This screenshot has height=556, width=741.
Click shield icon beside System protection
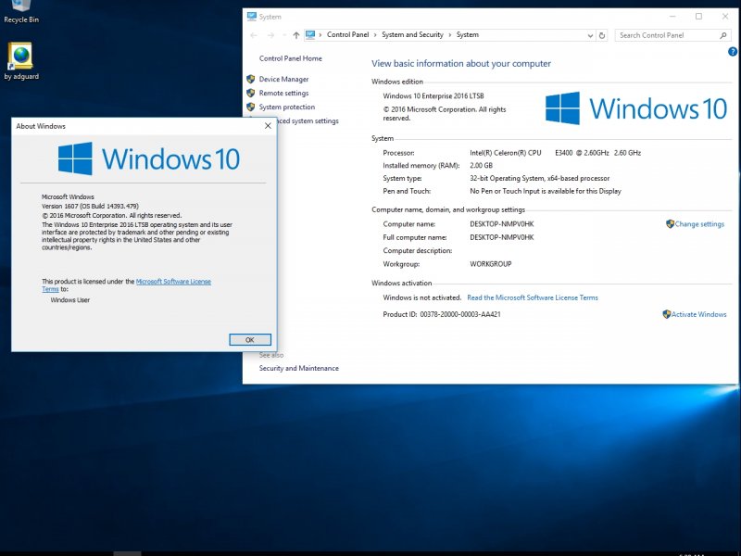point(251,107)
